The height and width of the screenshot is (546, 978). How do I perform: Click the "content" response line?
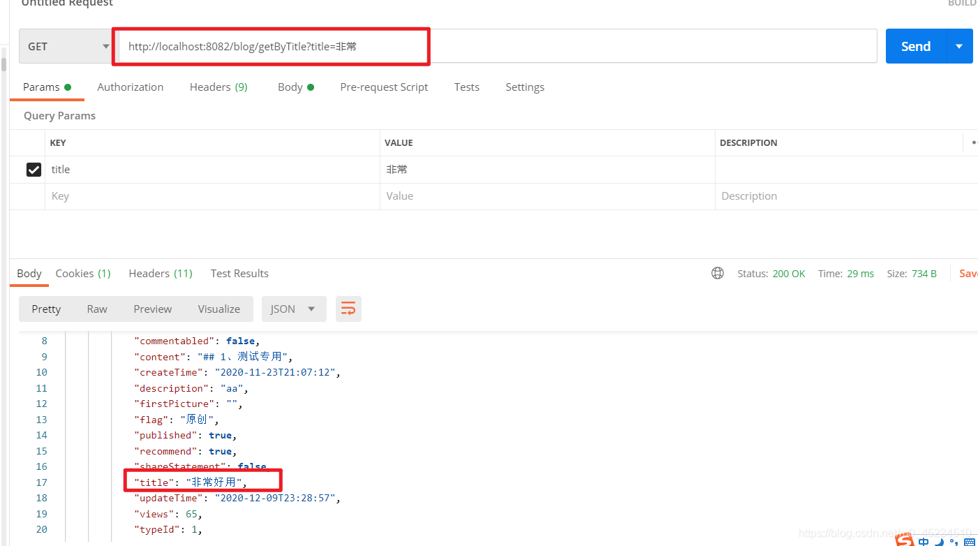[x=214, y=357]
